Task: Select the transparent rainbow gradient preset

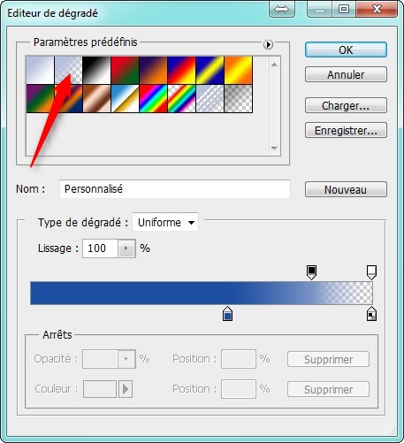Action: pyautogui.click(x=181, y=98)
